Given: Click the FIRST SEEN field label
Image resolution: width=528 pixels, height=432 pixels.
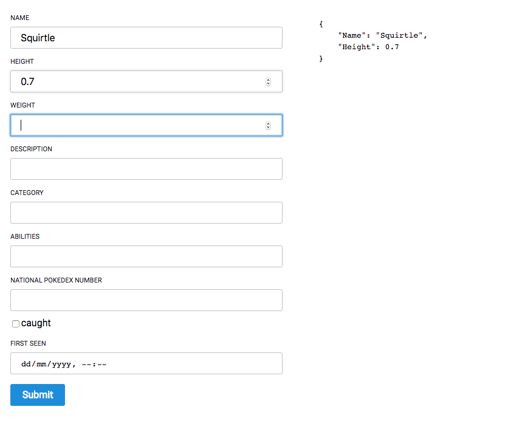Looking at the screenshot, I should [29, 343].
